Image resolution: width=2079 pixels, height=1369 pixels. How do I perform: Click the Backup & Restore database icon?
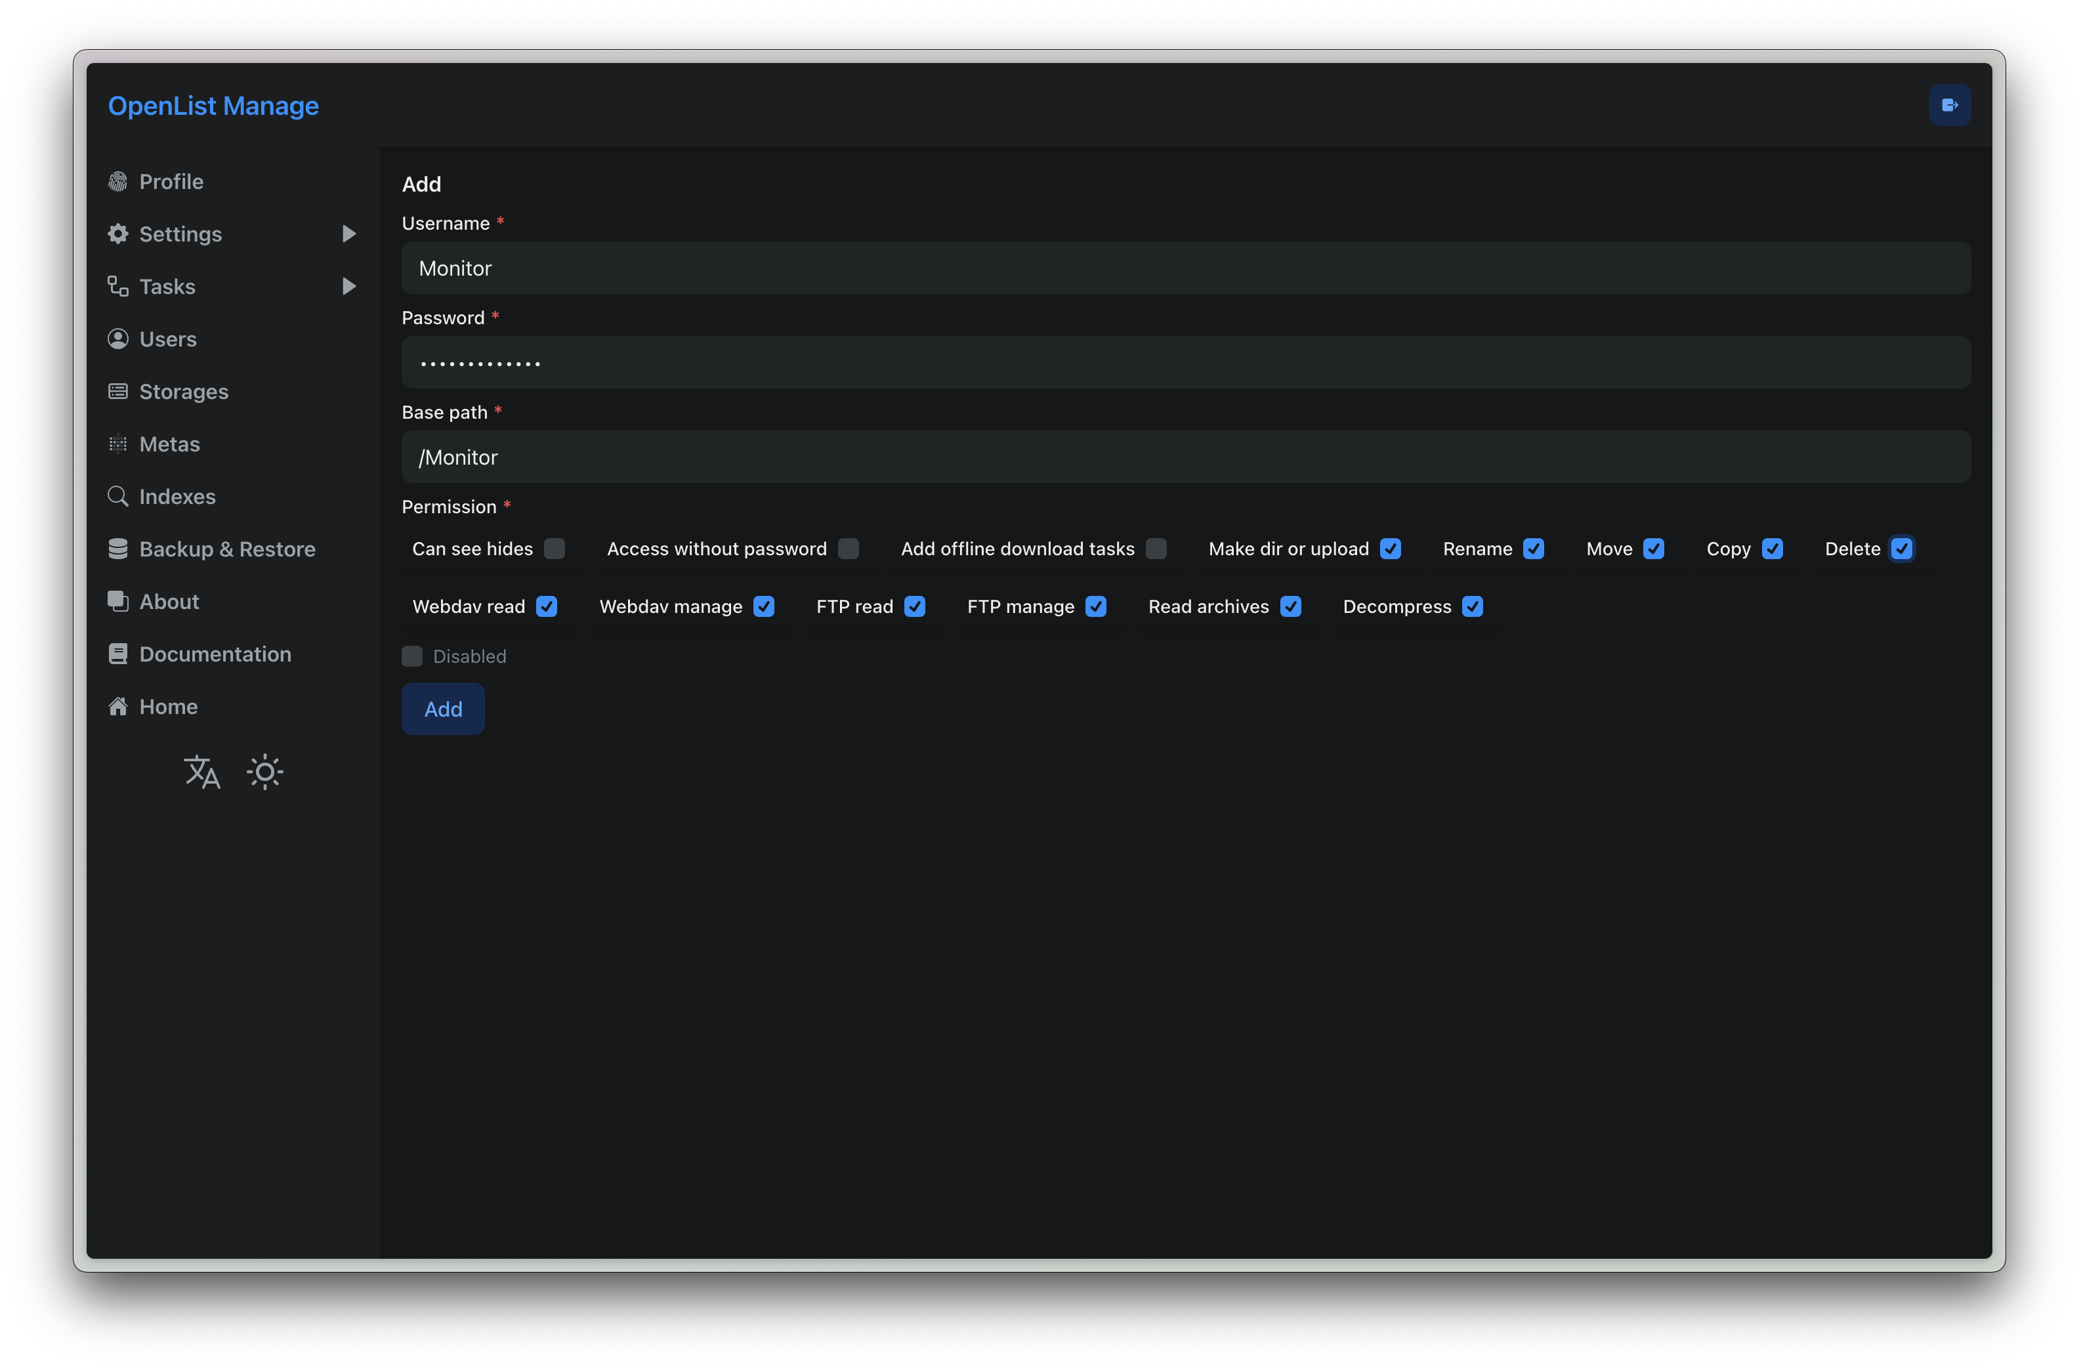pos(118,549)
